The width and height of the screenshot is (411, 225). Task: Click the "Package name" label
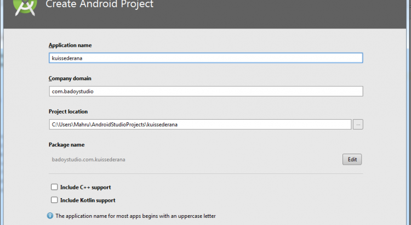pyautogui.click(x=66, y=145)
